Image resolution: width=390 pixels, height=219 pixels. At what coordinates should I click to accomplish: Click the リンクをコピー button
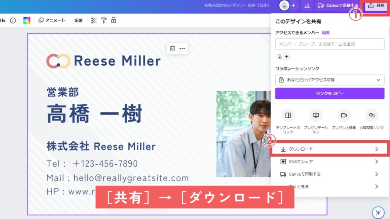pos(330,94)
